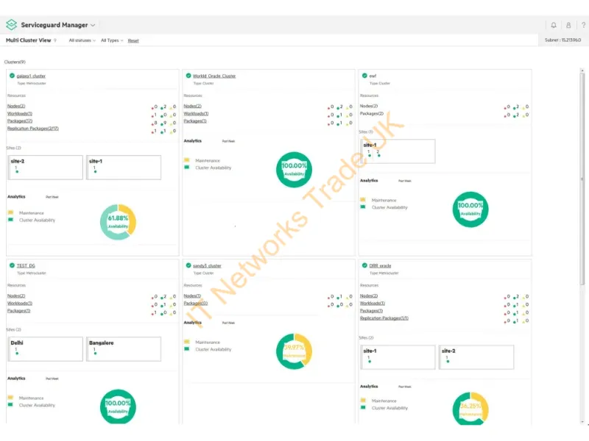Open the user account icon

568,25
